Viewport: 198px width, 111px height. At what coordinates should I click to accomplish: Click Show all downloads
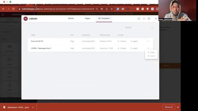tap(169, 107)
